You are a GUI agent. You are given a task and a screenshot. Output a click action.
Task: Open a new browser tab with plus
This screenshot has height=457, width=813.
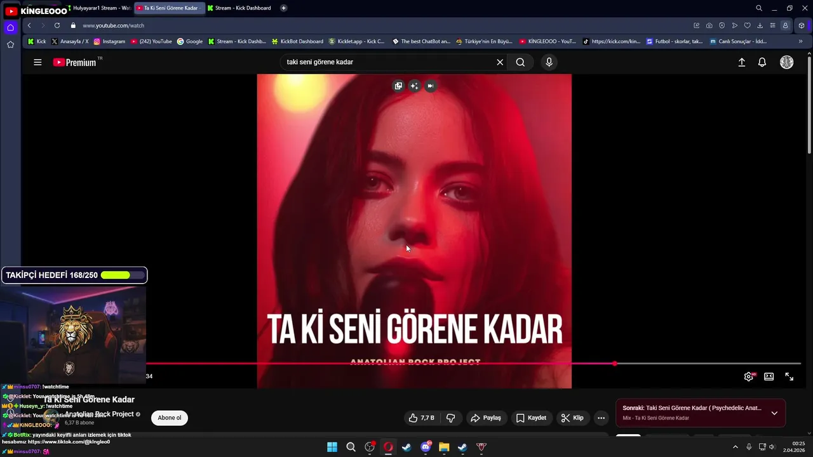[x=283, y=8]
